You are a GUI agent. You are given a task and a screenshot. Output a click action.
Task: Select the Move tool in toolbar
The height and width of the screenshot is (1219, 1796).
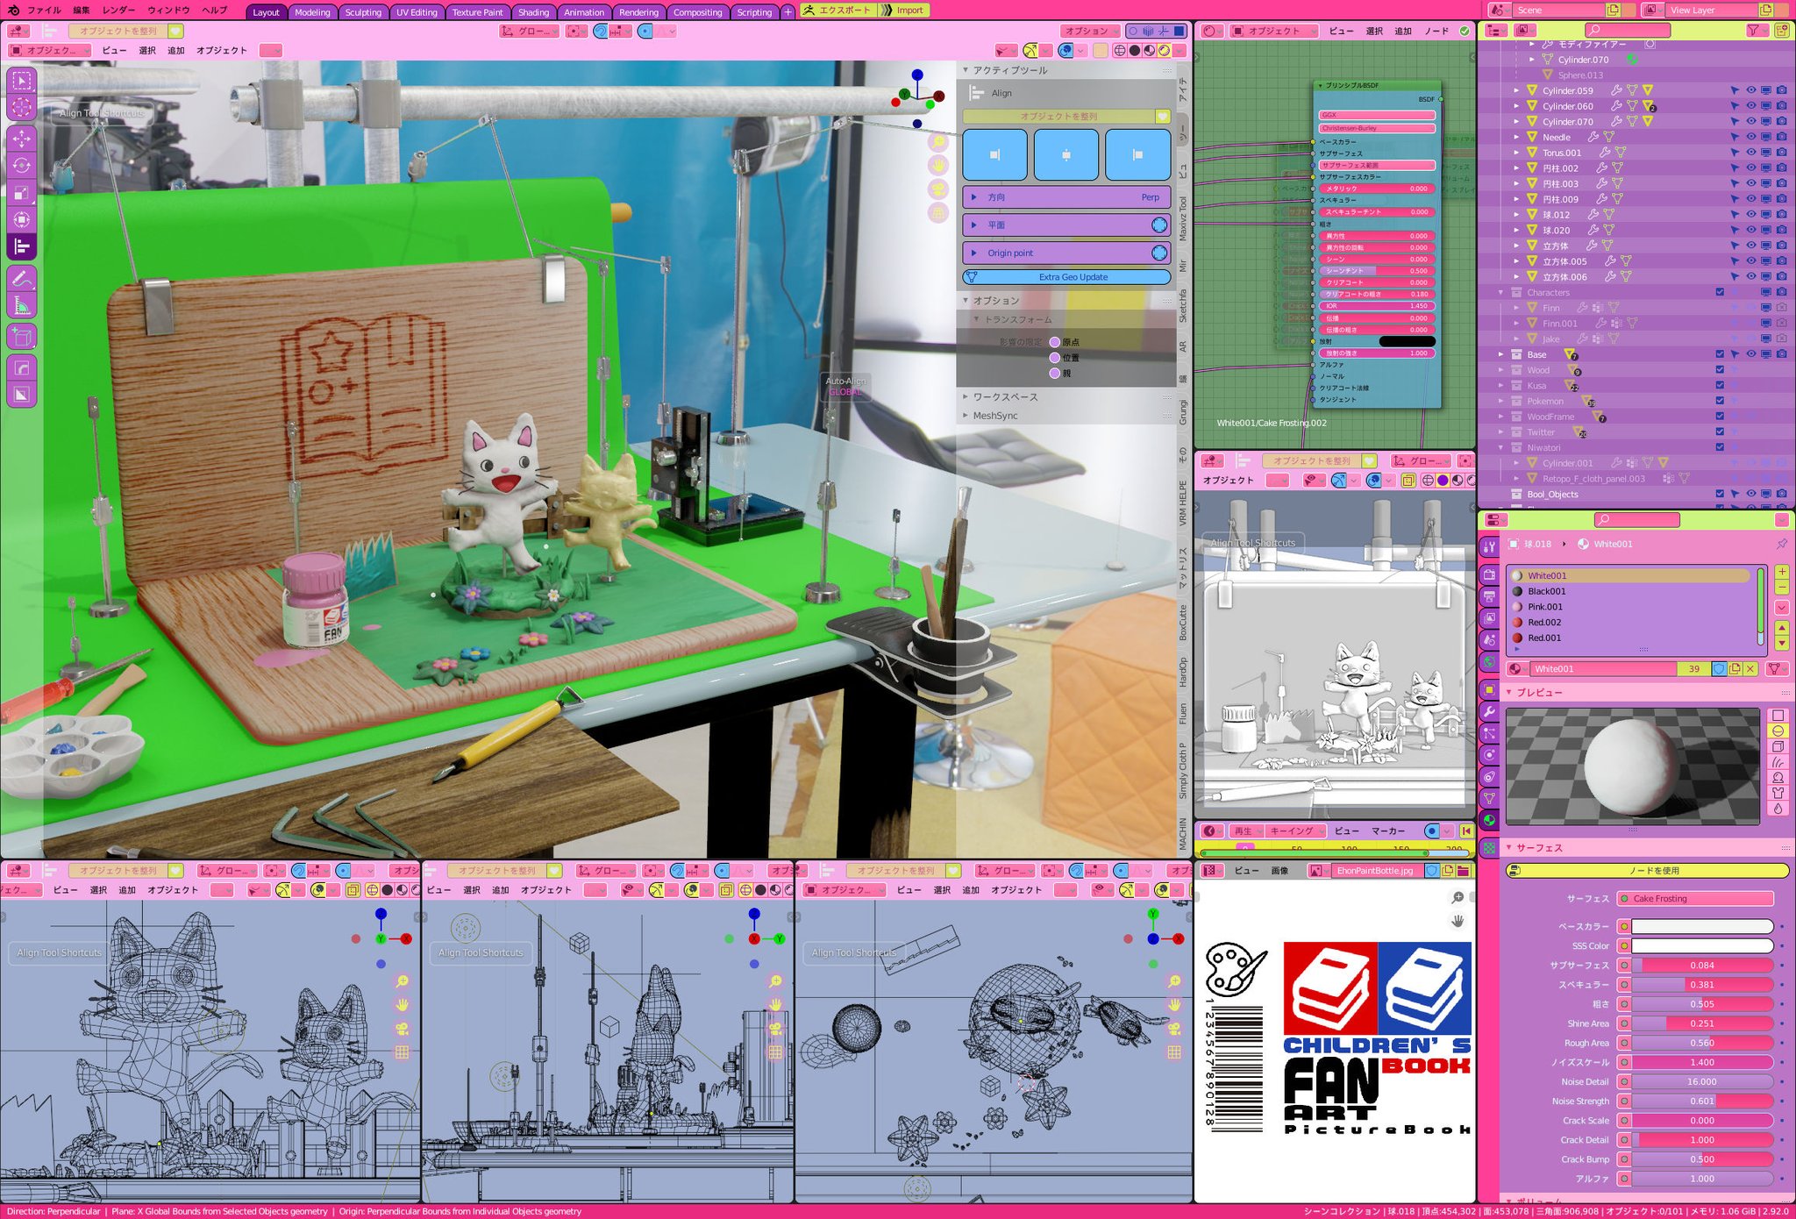[21, 139]
